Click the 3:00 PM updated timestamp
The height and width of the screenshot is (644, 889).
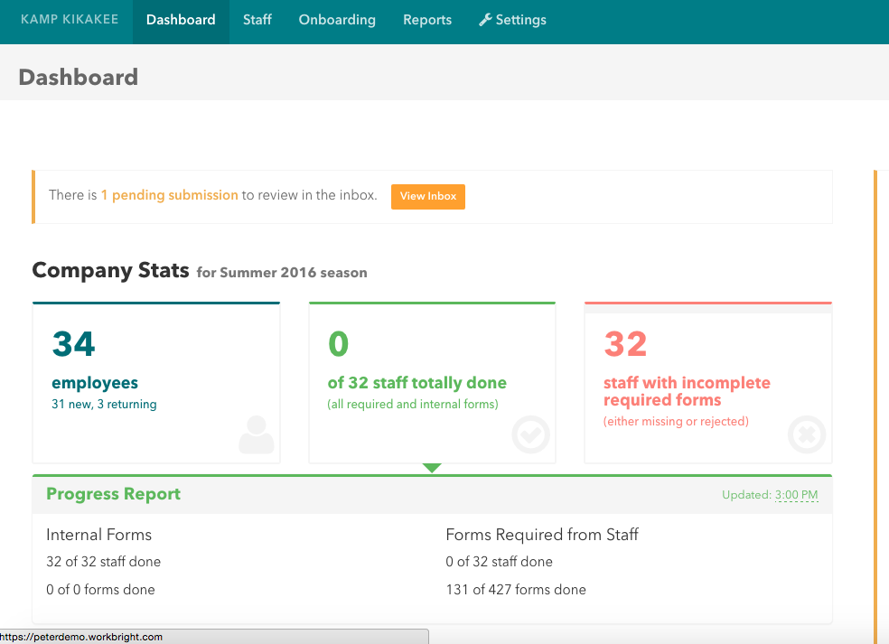tap(796, 495)
